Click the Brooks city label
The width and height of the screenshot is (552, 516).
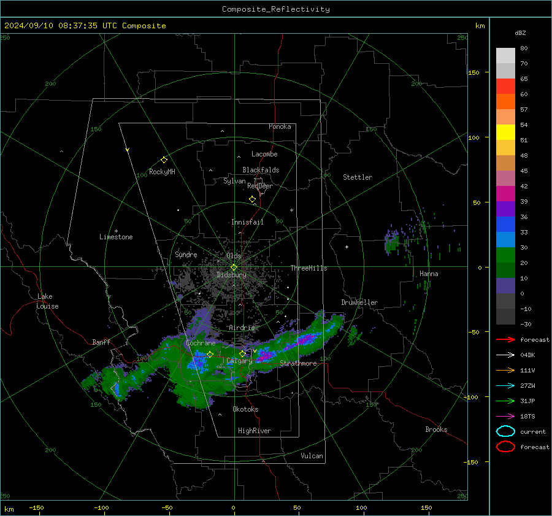click(436, 429)
